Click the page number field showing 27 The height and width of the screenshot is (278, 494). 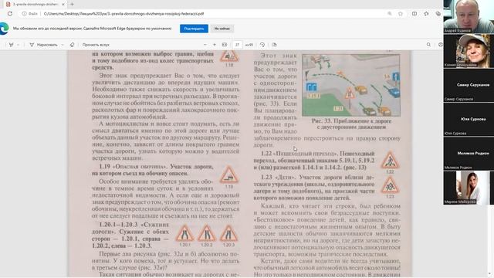click(x=237, y=45)
